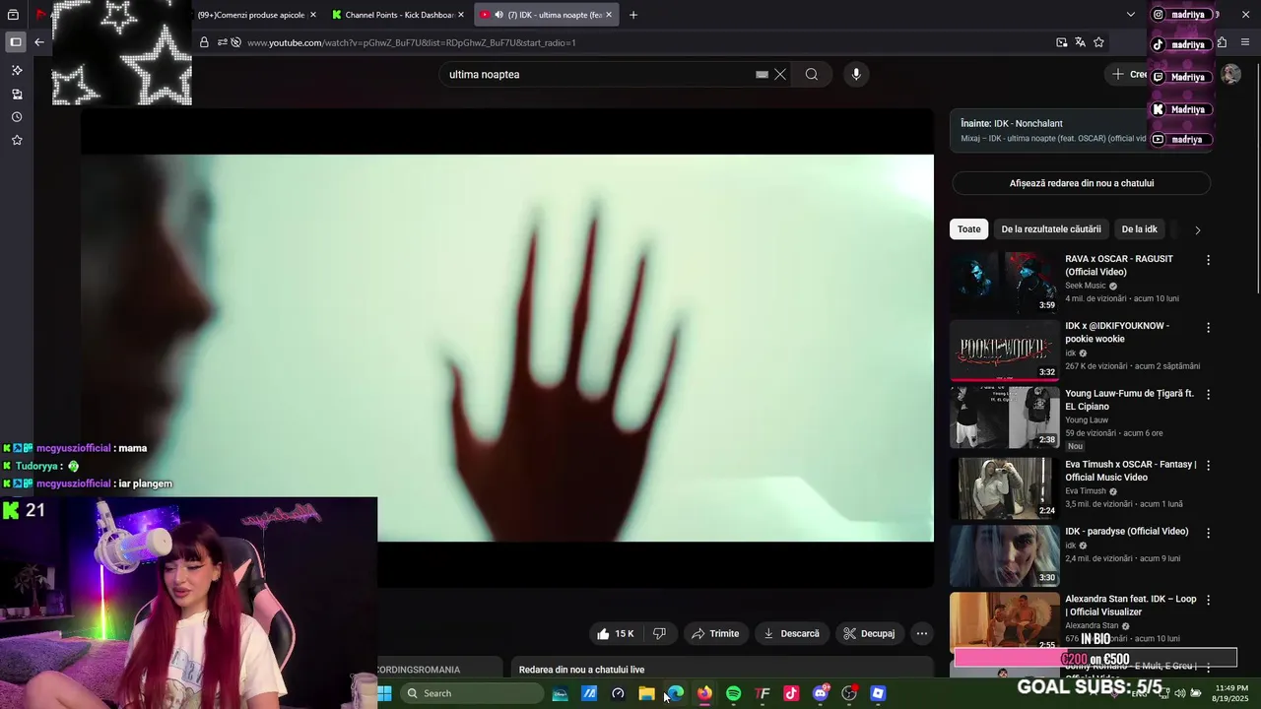Click the YouTube search input field
The width and height of the screenshot is (1261, 709).
(599, 74)
